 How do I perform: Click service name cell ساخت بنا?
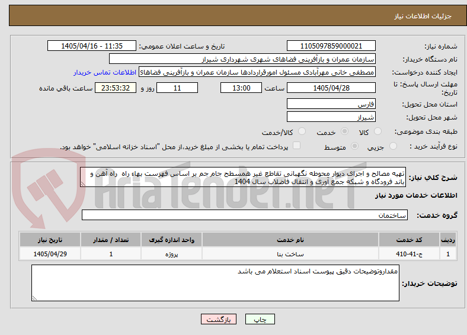(x=290, y=254)
